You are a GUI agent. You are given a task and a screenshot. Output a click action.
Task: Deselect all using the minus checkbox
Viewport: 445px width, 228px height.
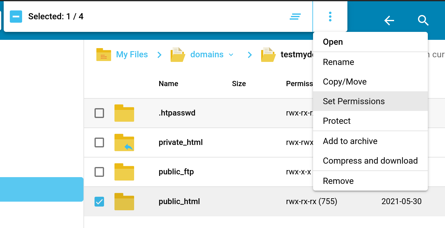tap(16, 17)
